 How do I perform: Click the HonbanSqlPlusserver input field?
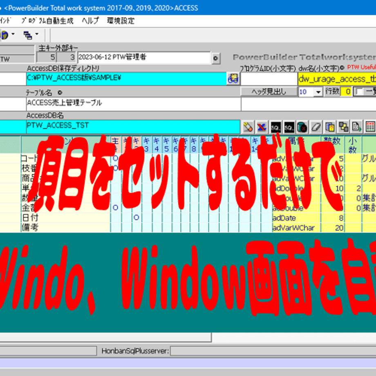(273, 351)
